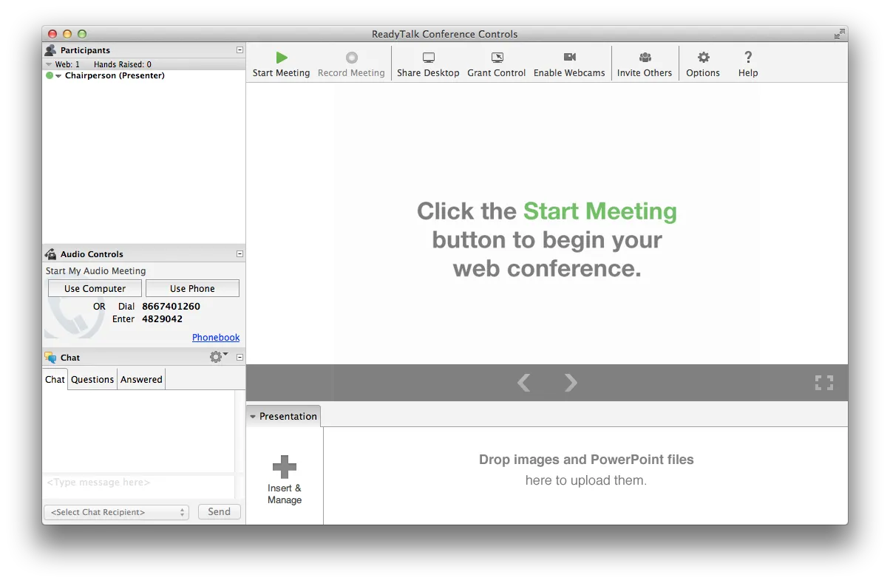Image resolution: width=890 pixels, height=583 pixels.
Task: Collapse the Presentation section
Action: [254, 415]
